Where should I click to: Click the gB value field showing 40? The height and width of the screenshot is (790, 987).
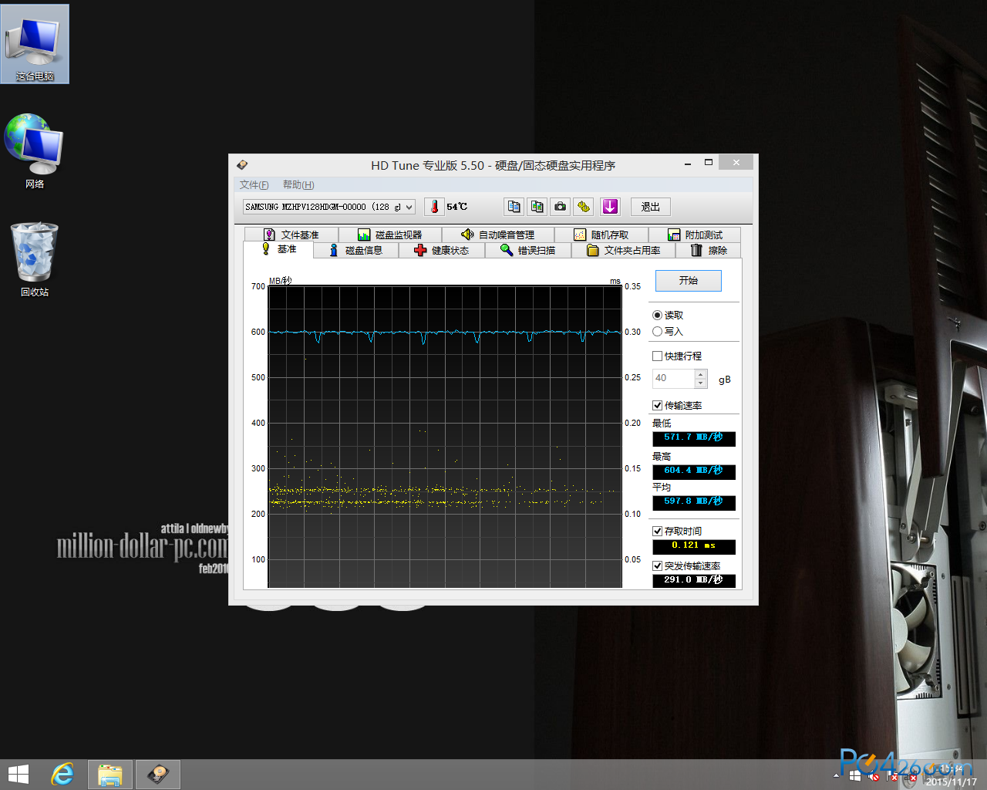click(x=673, y=378)
